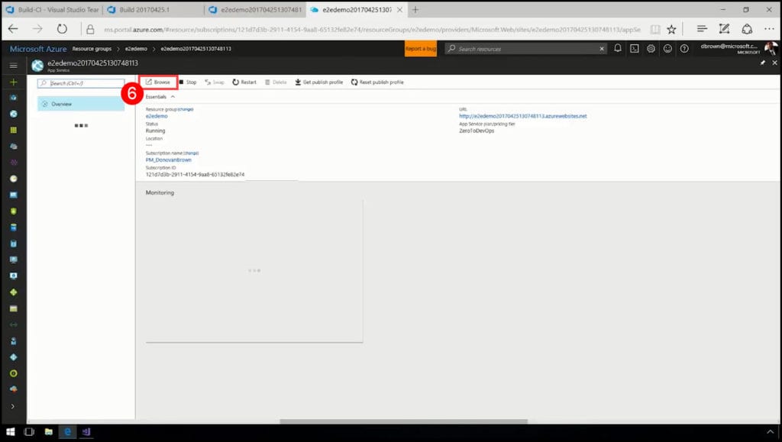This screenshot has height=442, width=782.
Task: Stop the App Service
Action: pyautogui.click(x=188, y=82)
